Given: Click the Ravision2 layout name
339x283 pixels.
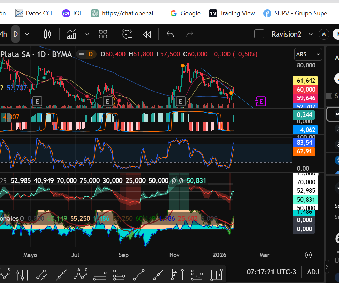Looking at the screenshot, I should (x=286, y=34).
